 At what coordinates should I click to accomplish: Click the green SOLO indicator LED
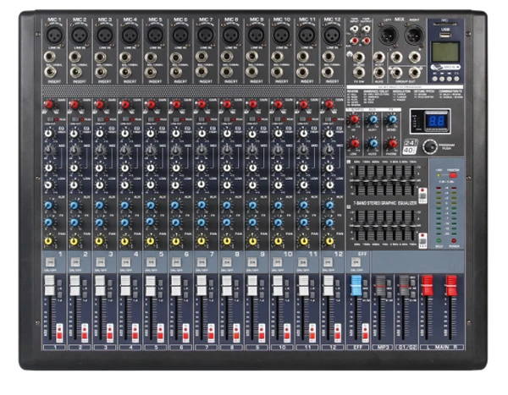(439, 240)
